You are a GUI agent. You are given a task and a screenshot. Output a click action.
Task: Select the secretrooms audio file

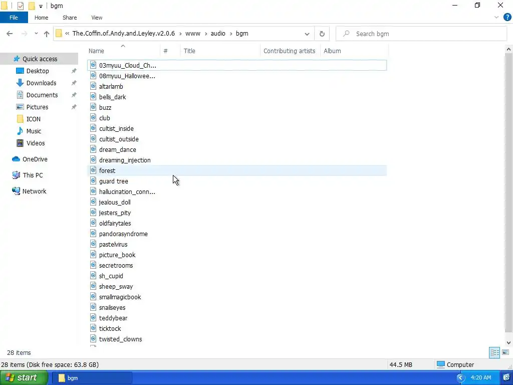point(116,265)
